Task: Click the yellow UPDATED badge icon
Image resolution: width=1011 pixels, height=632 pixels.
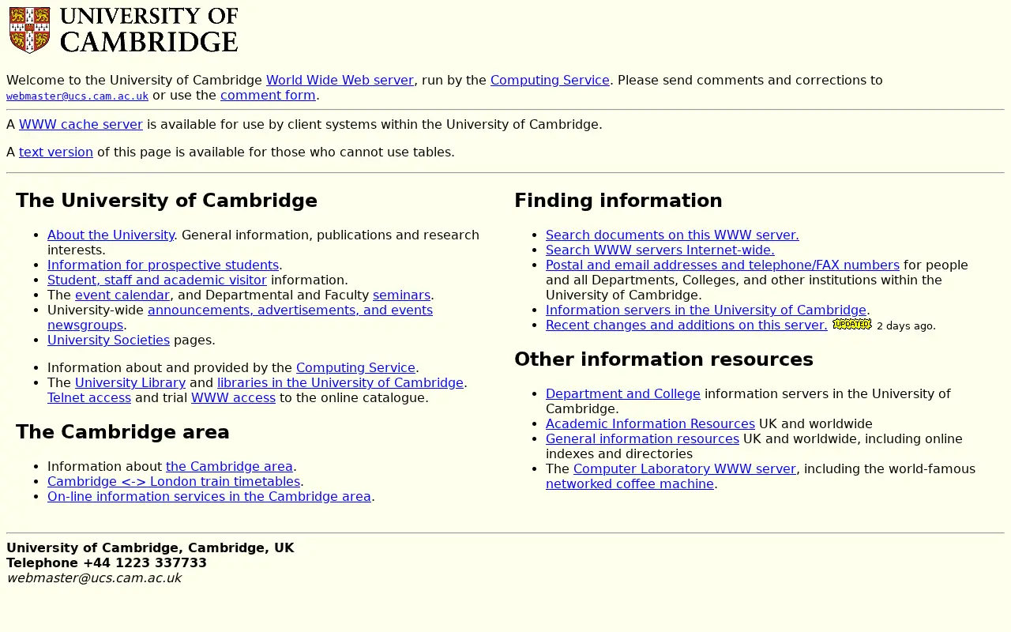Action: click(851, 324)
